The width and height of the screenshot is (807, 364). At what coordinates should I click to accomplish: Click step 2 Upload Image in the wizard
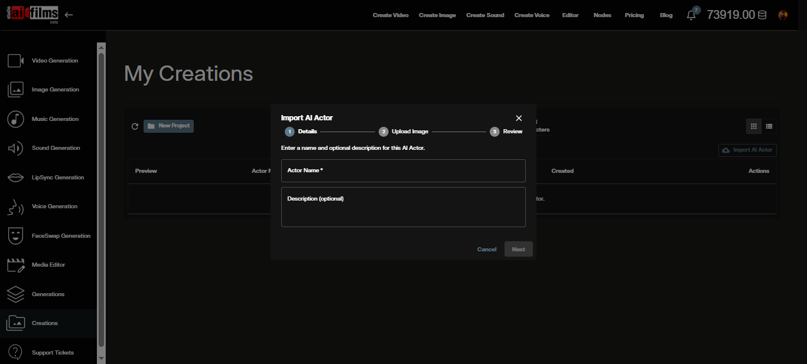[383, 131]
